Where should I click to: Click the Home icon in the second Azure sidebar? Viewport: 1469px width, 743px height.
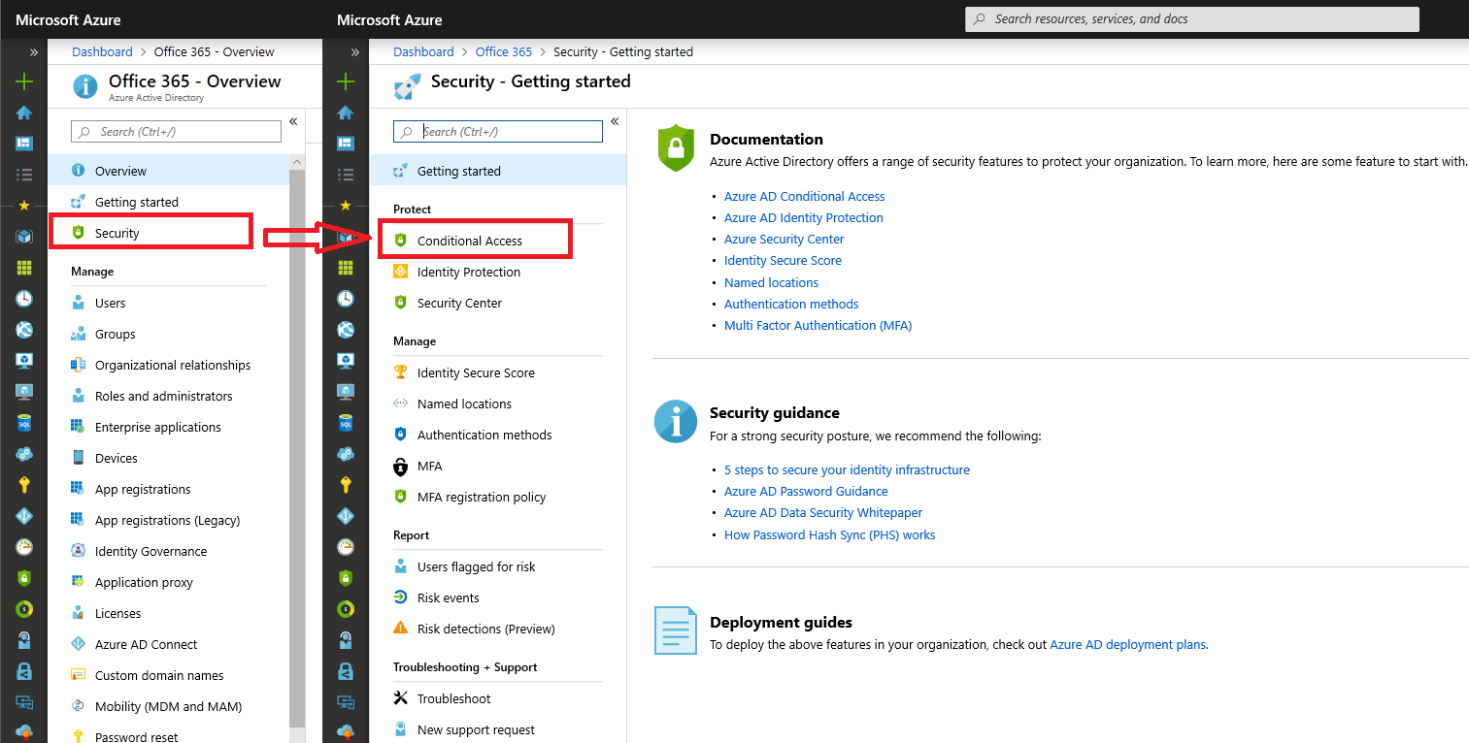[346, 113]
